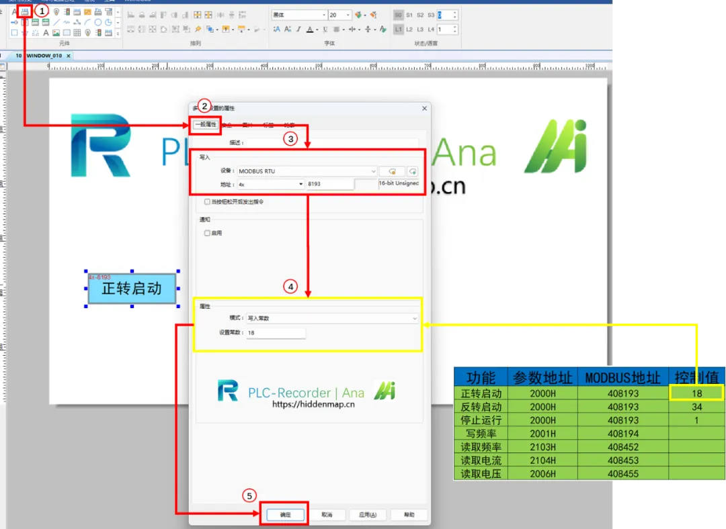Click the 描述 description input field
The image size is (726, 529).
click(333, 142)
